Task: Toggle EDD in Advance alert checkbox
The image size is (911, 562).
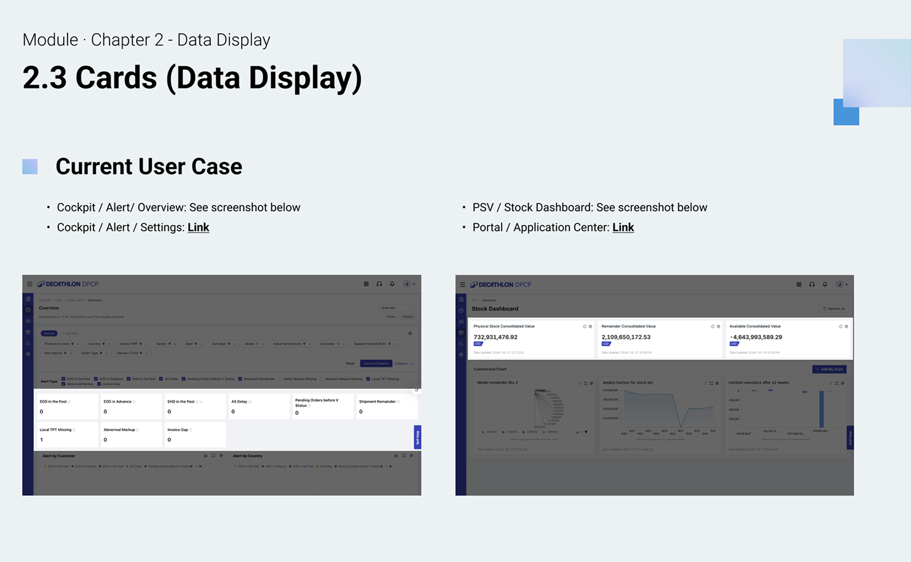Action: [x=96, y=379]
